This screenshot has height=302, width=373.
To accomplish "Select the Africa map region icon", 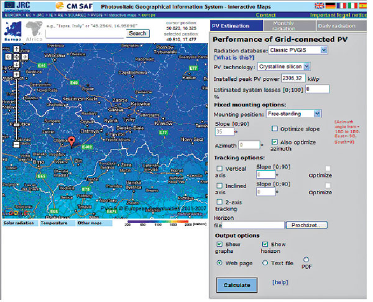I will tap(34, 31).
